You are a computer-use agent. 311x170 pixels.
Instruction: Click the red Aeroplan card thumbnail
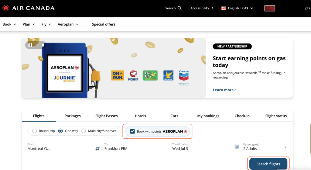[x=270, y=8]
